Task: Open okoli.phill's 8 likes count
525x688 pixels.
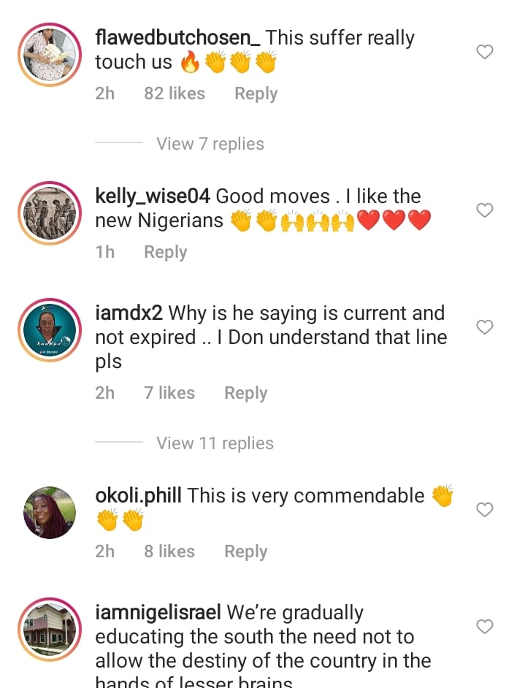Action: [x=169, y=551]
